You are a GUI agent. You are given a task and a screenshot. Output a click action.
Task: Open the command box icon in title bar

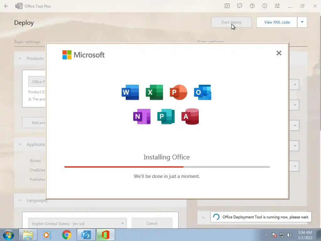click(227, 6)
